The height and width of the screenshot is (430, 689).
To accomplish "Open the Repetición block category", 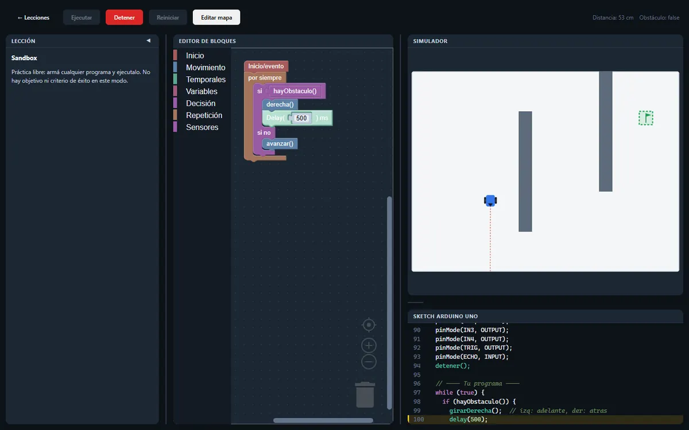I will [x=204, y=115].
